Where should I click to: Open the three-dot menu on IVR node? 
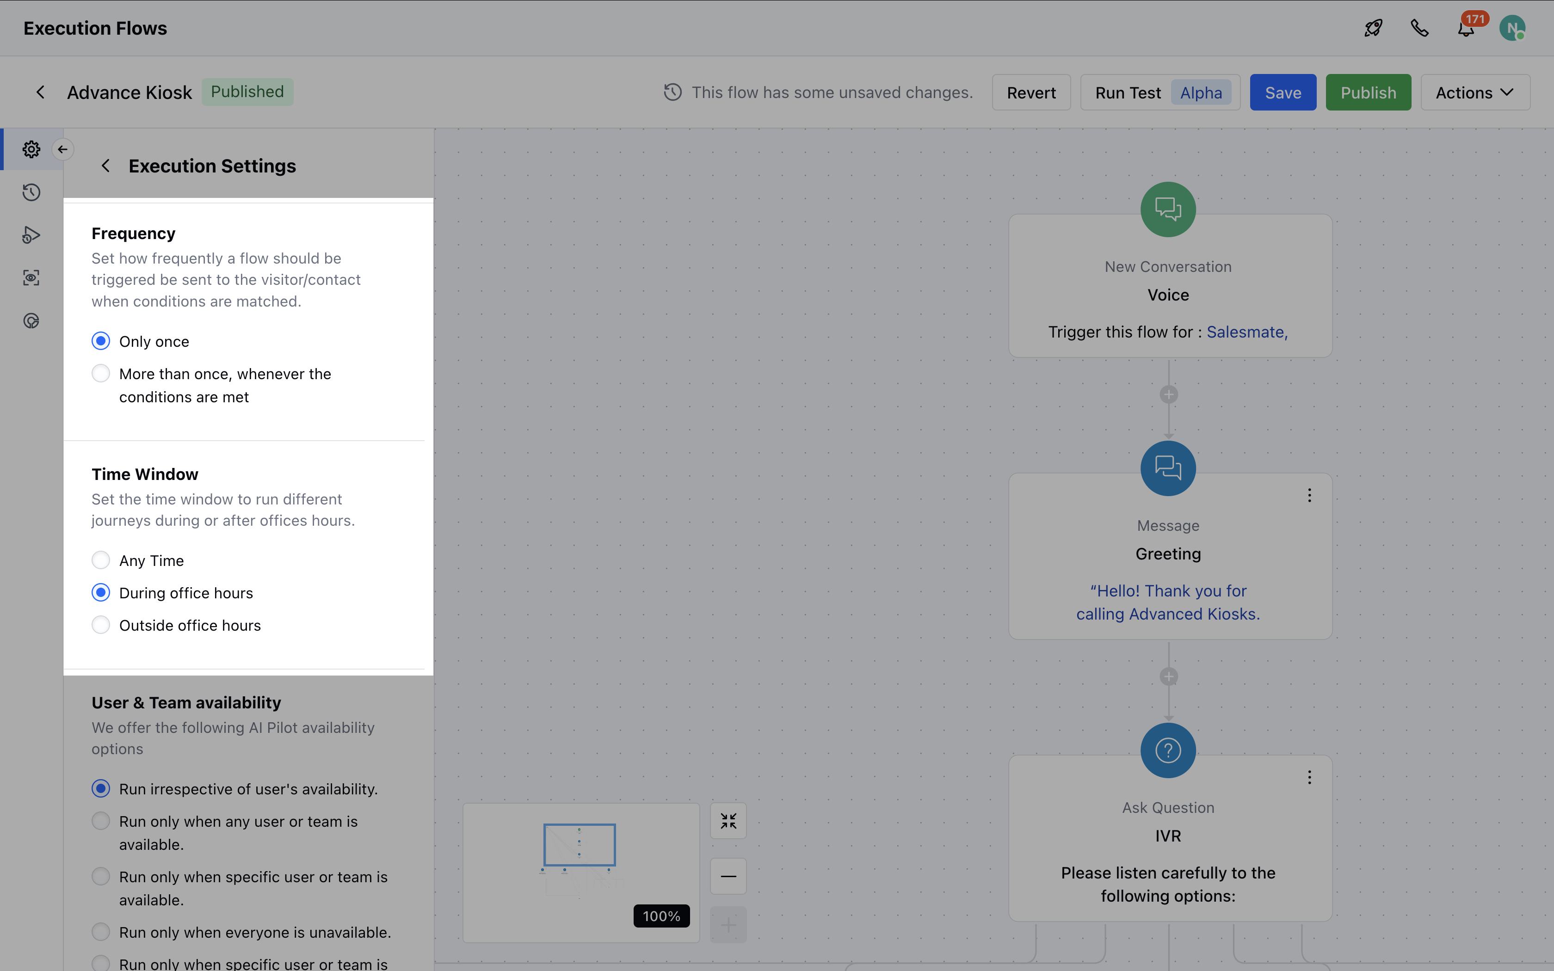1309,778
